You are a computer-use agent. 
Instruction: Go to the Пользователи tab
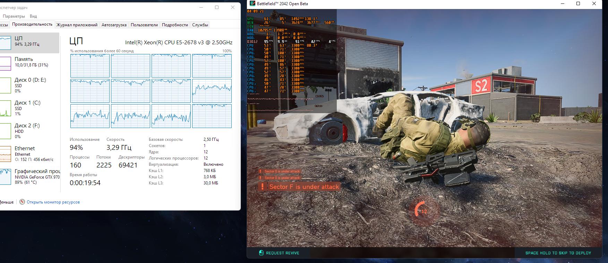point(144,25)
